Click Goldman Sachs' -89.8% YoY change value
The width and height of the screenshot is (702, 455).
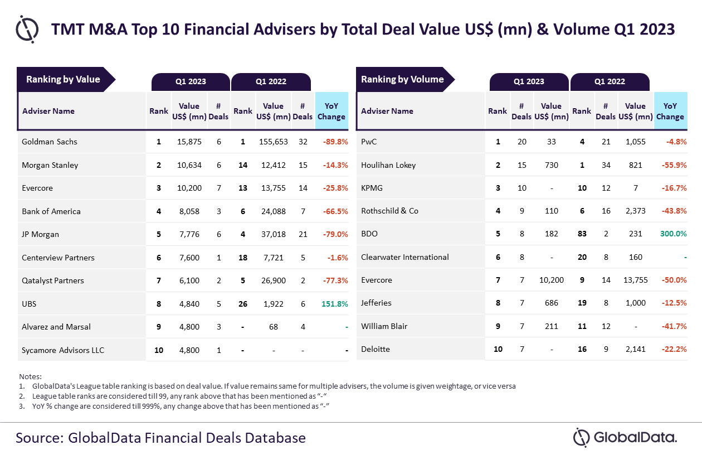tap(335, 142)
